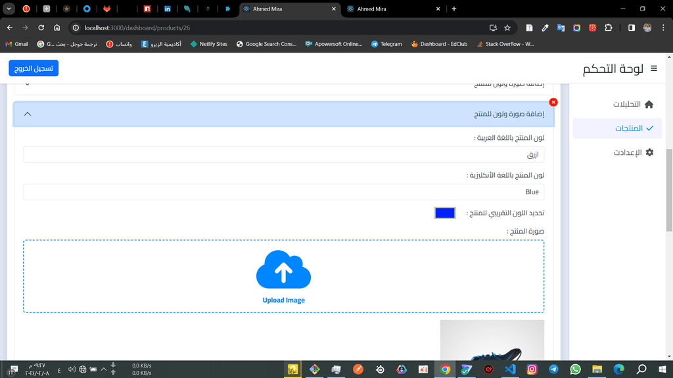Open the Google Search Cons... bookmark

pos(267,44)
